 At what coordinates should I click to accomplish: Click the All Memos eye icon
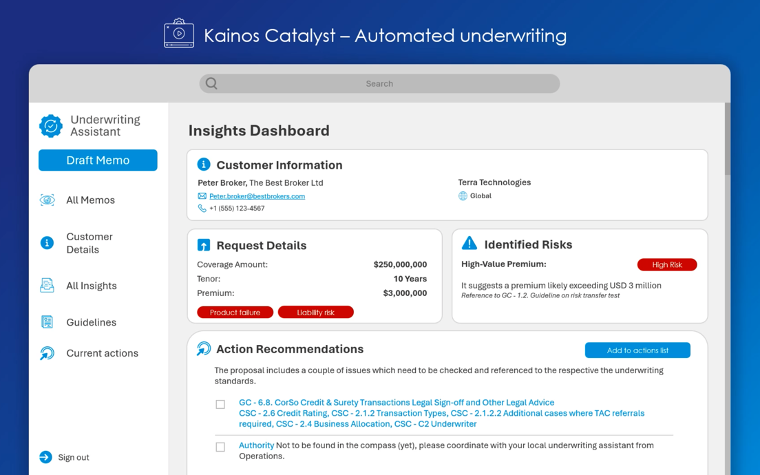click(47, 200)
